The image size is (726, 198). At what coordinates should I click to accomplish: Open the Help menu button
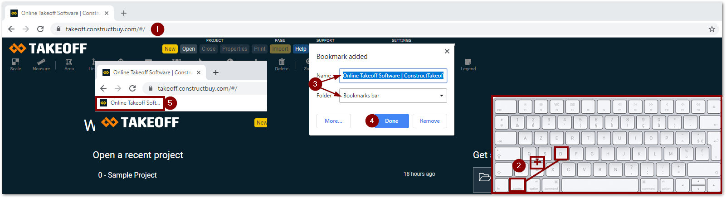(301, 49)
